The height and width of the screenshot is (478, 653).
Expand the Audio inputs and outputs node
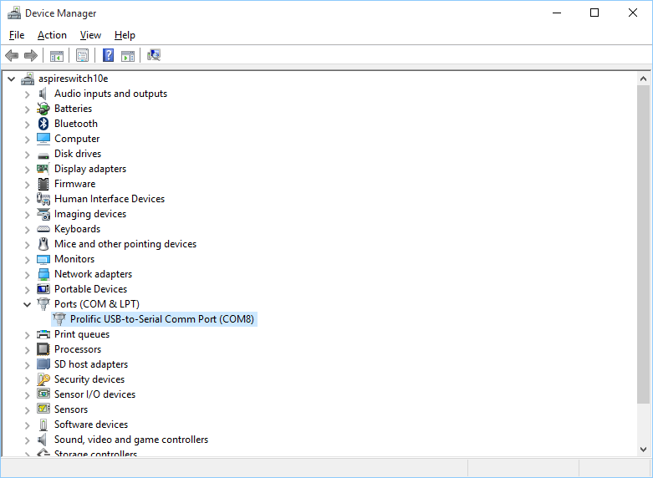[x=27, y=94]
